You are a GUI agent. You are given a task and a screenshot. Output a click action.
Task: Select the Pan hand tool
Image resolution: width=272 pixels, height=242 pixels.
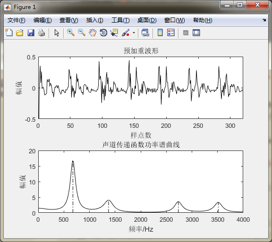[93, 33]
